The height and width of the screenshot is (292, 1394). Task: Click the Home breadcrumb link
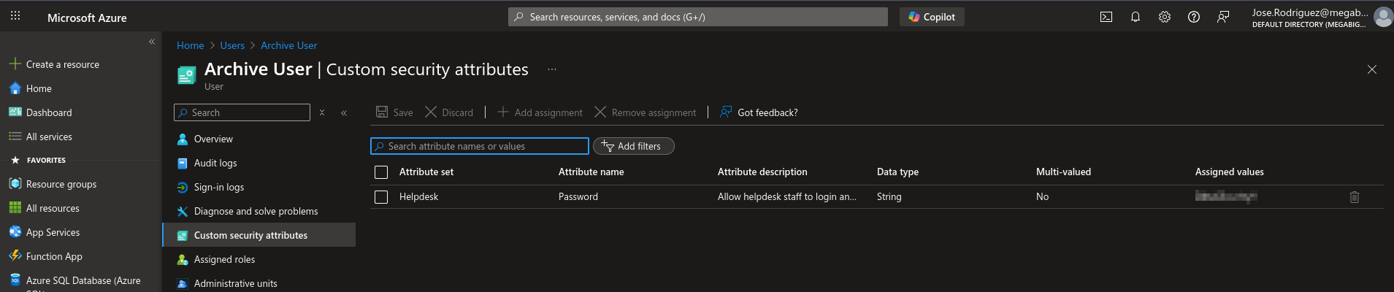pyautogui.click(x=190, y=45)
